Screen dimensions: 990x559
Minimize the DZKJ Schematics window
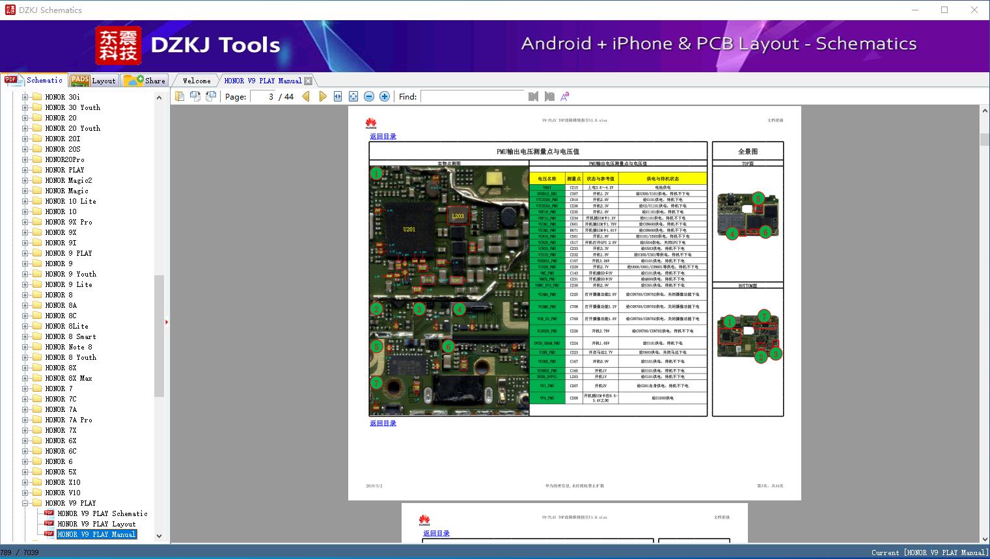[x=914, y=10]
